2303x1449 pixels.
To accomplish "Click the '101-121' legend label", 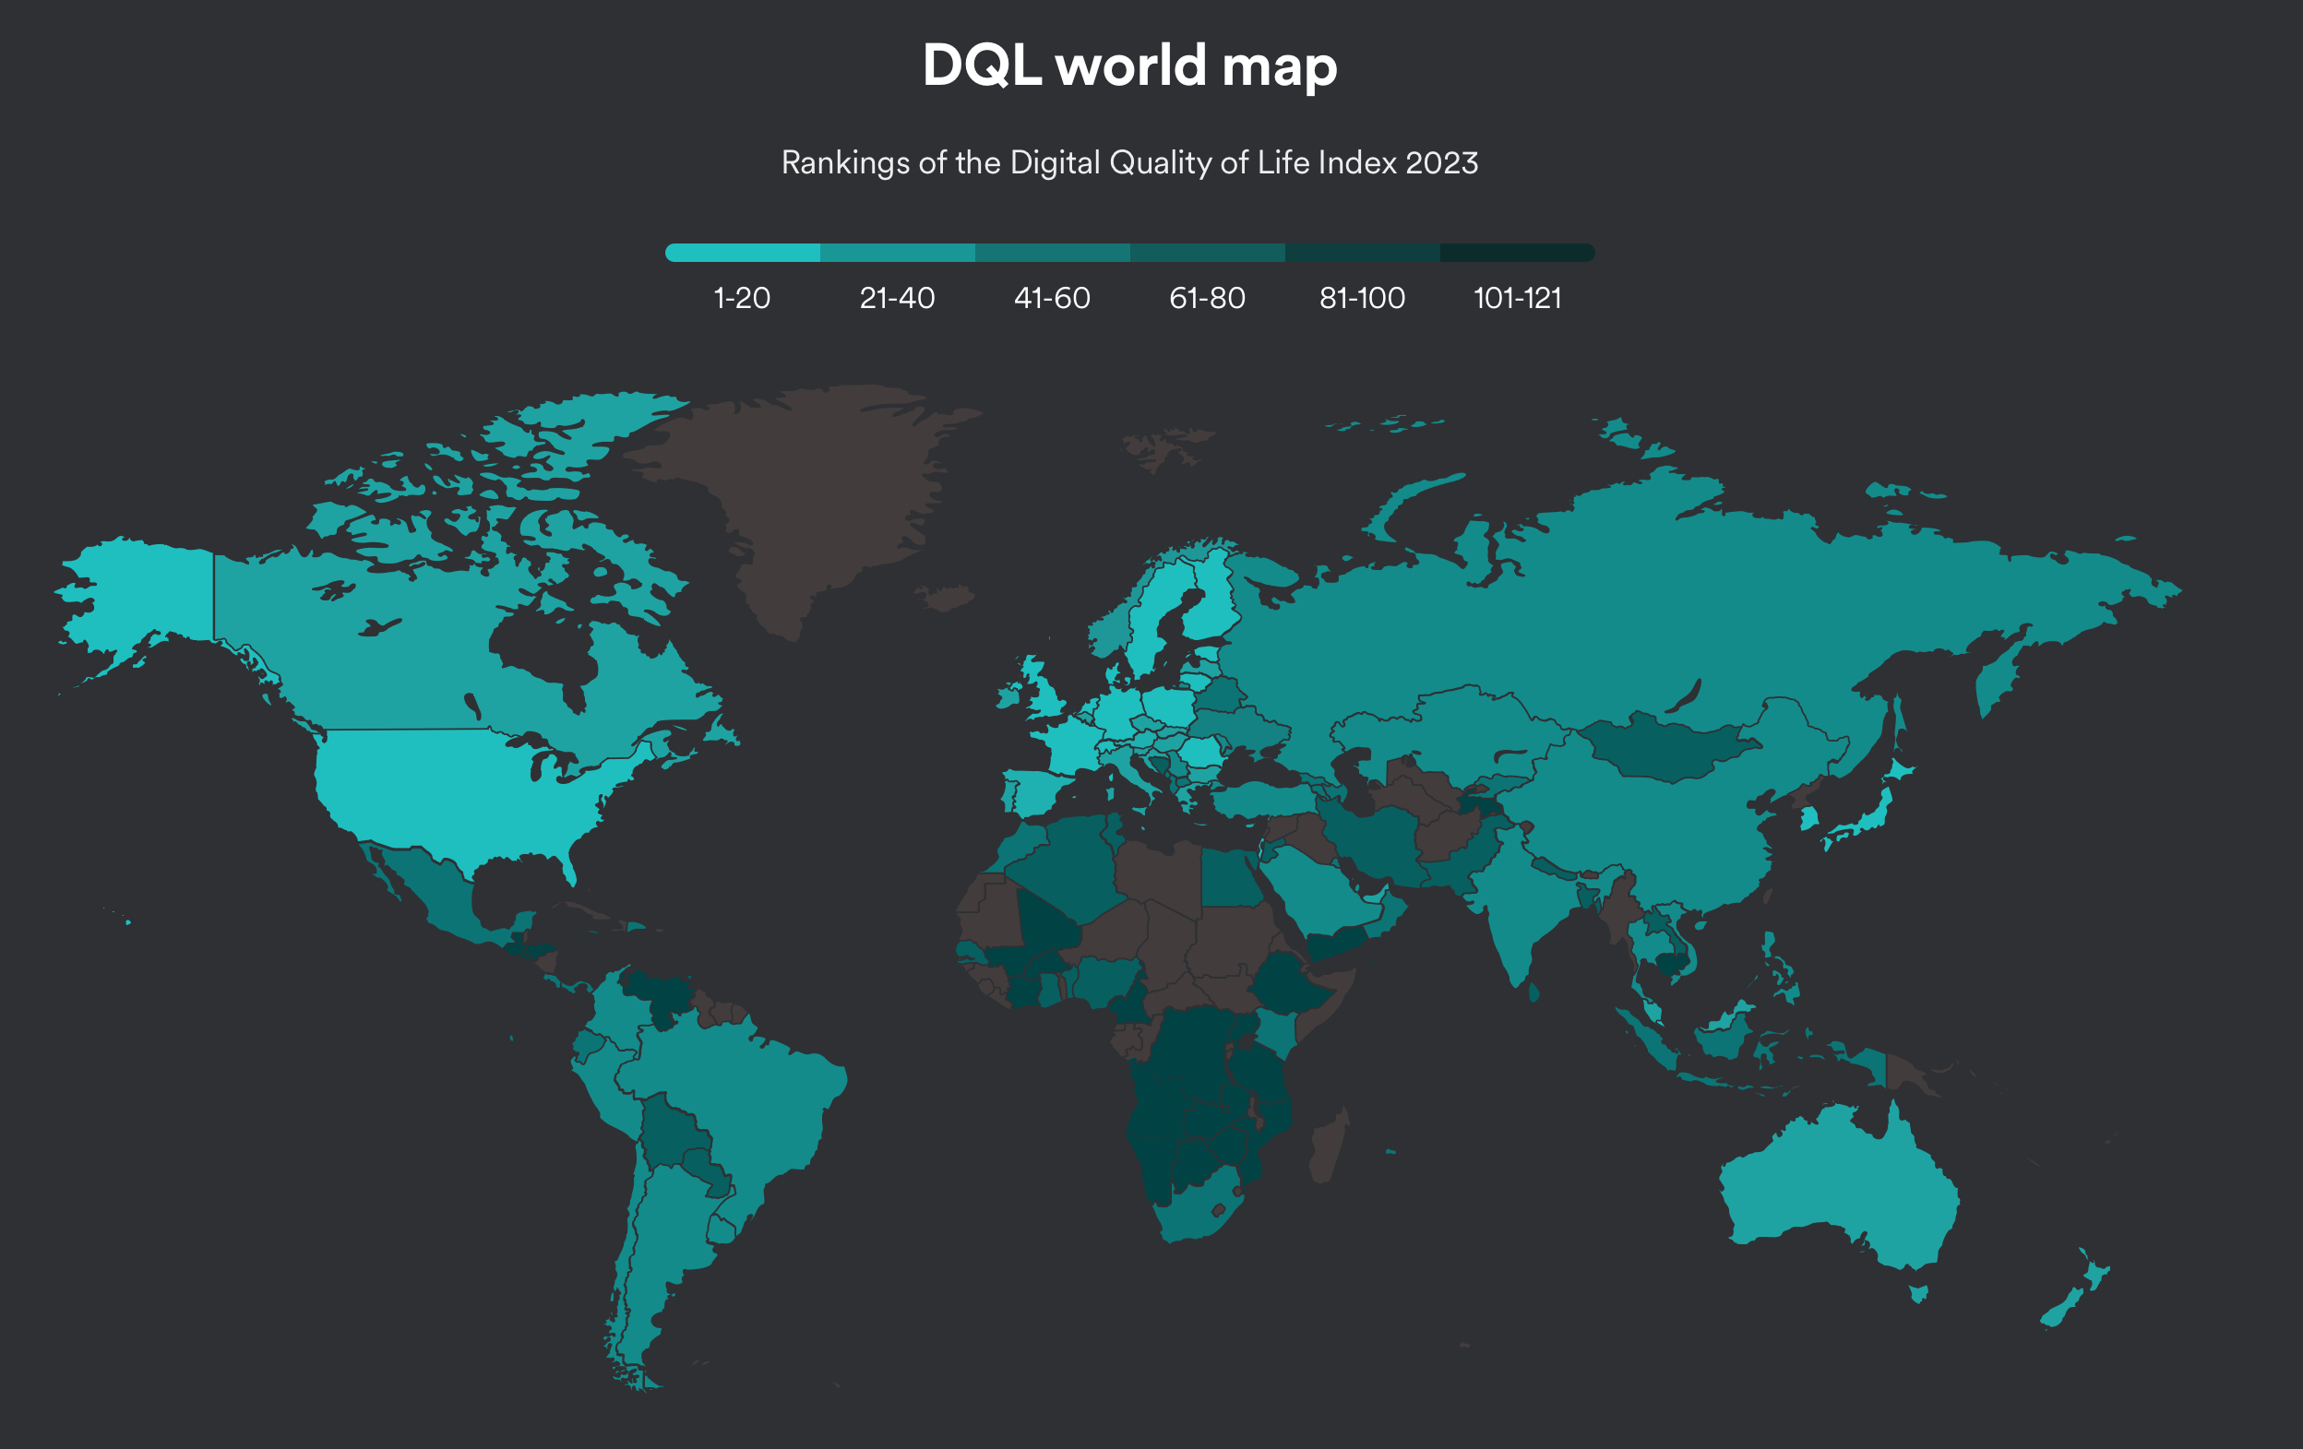I will pos(1518,298).
